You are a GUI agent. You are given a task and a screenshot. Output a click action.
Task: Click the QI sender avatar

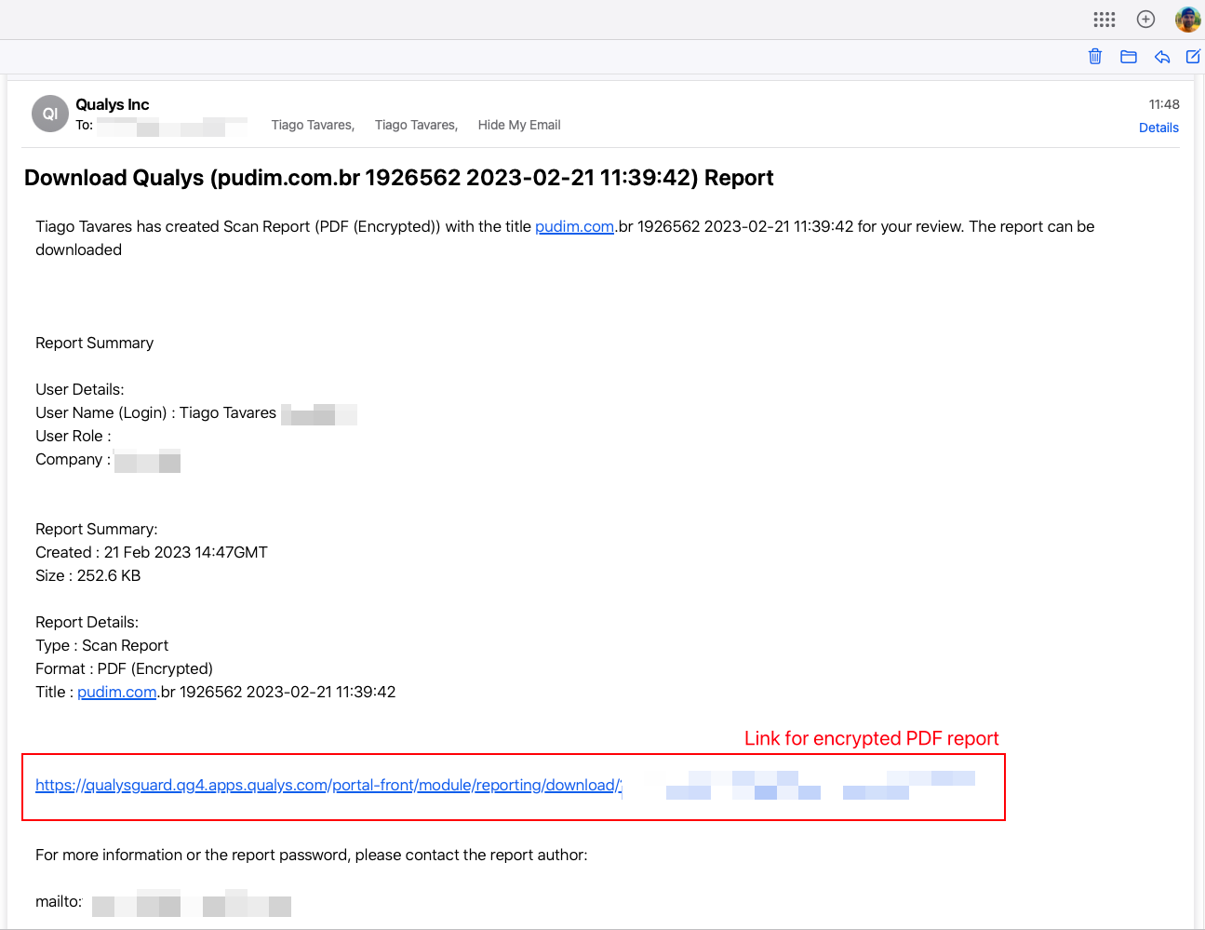[x=50, y=114]
